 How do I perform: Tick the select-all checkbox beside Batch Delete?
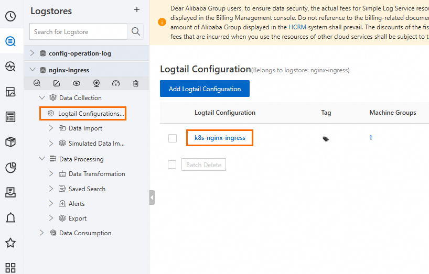[172, 165]
